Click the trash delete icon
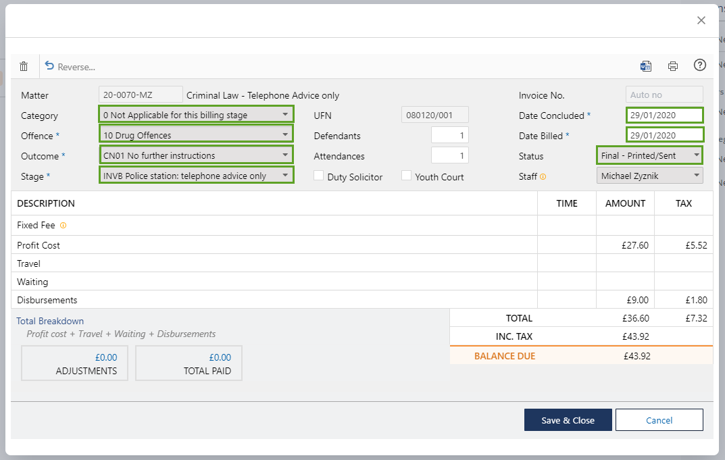The image size is (725, 460). (x=24, y=66)
